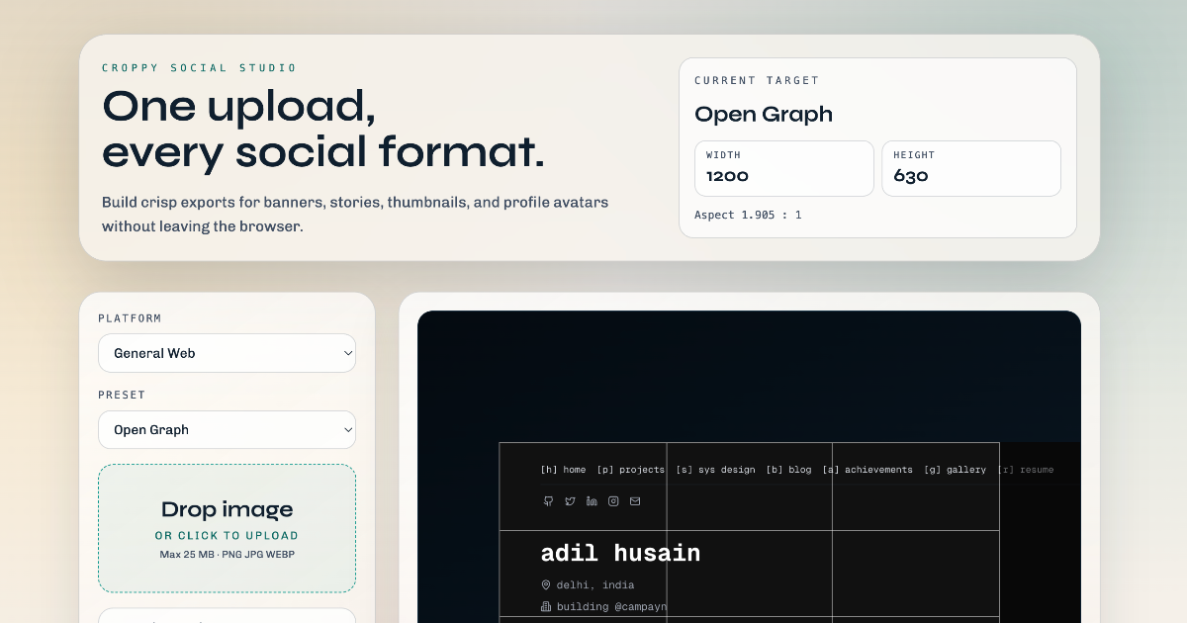Click the "PLATFORM" label
This screenshot has width=1187, height=623.
130,318
